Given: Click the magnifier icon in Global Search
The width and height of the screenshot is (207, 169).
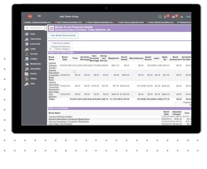Looking at the screenshot, I should [x=27, y=28].
